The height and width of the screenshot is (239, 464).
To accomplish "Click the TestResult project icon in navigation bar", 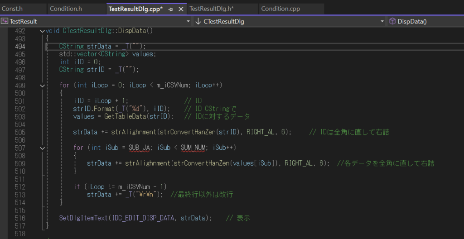I will [x=5, y=21].
